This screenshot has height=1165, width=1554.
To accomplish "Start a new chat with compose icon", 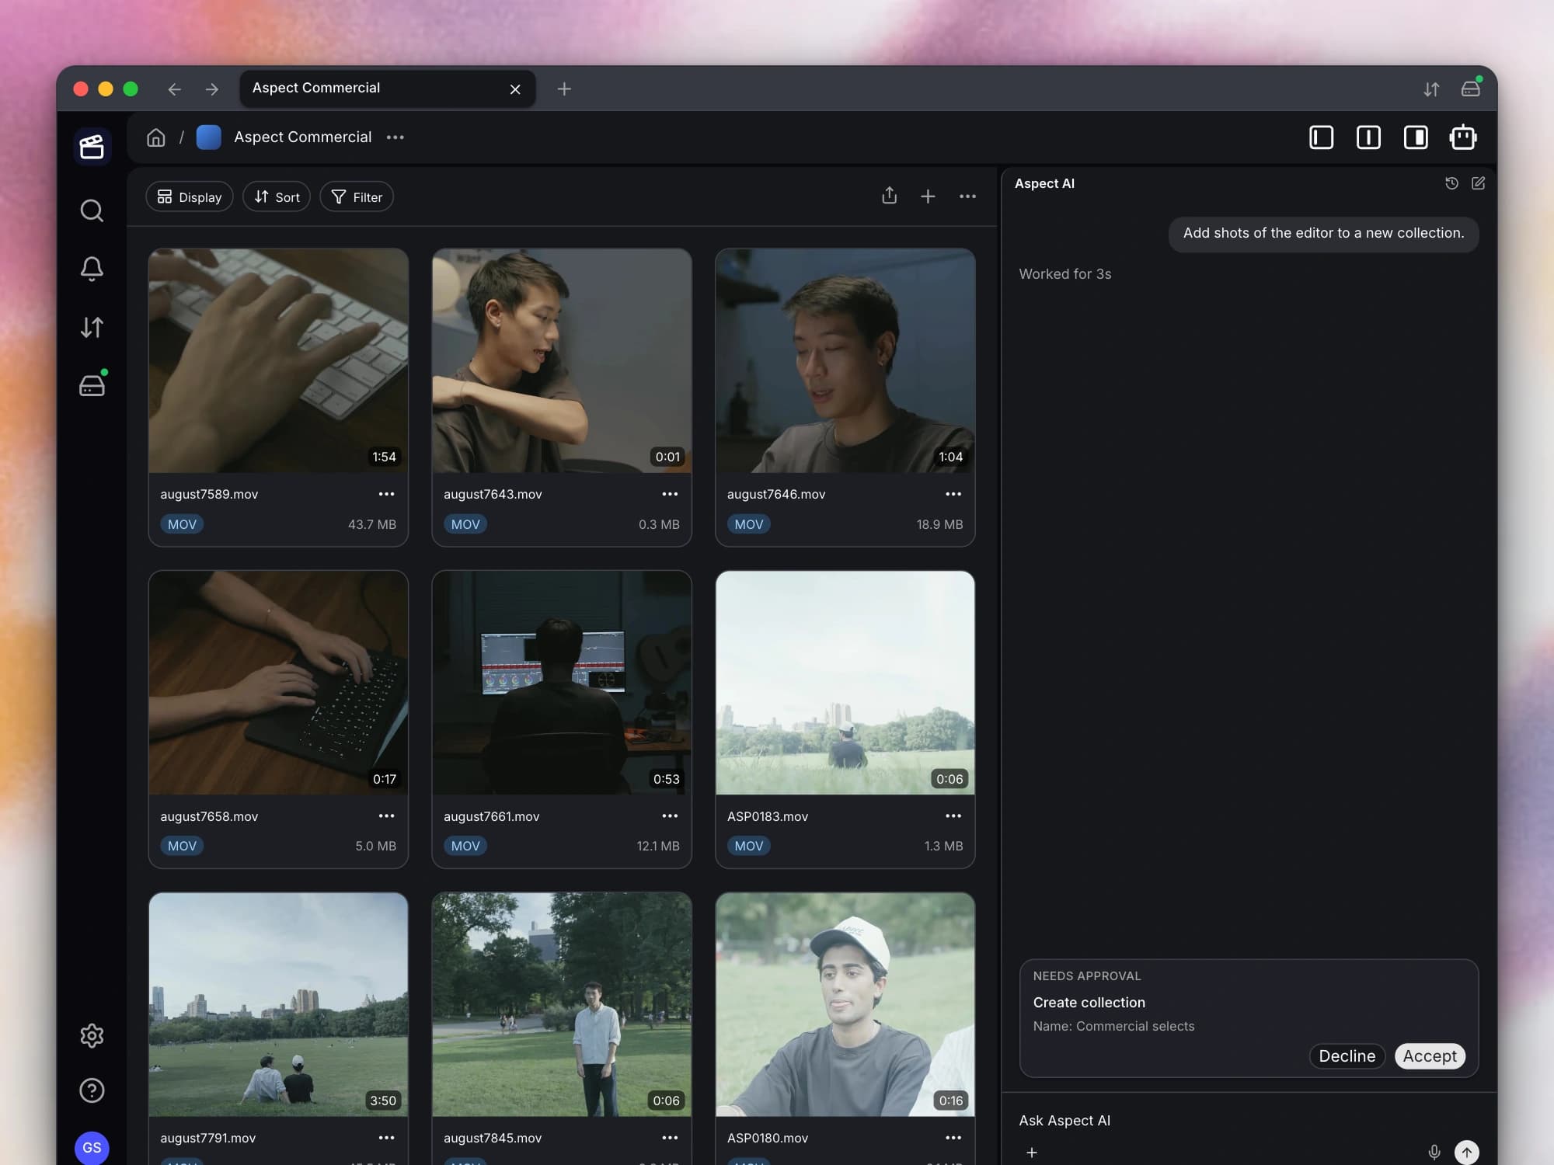I will pyautogui.click(x=1478, y=183).
